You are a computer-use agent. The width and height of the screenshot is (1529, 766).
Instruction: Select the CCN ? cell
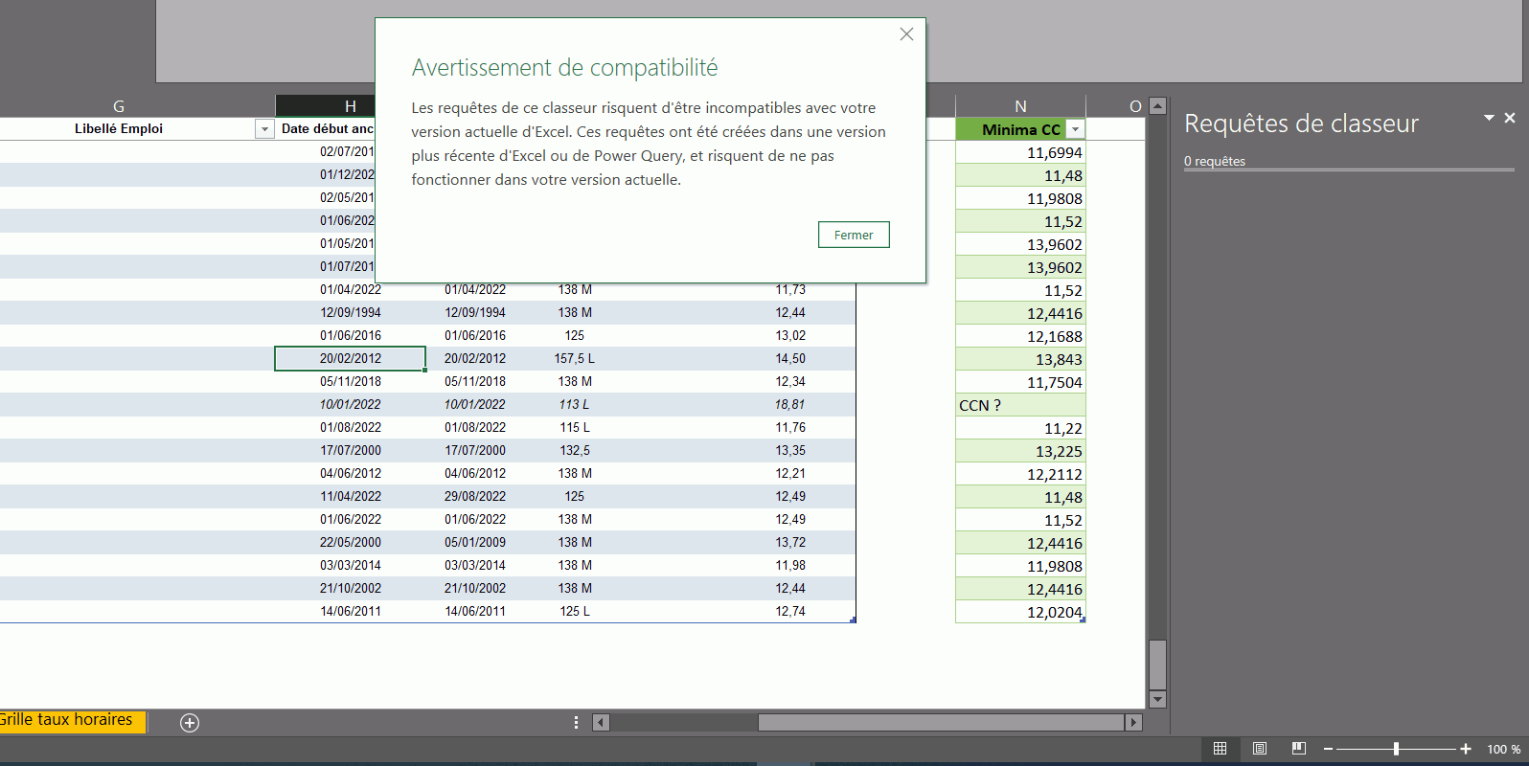click(x=1019, y=405)
